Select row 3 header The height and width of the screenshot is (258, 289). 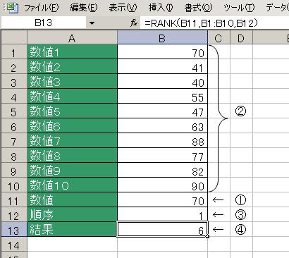14,82
